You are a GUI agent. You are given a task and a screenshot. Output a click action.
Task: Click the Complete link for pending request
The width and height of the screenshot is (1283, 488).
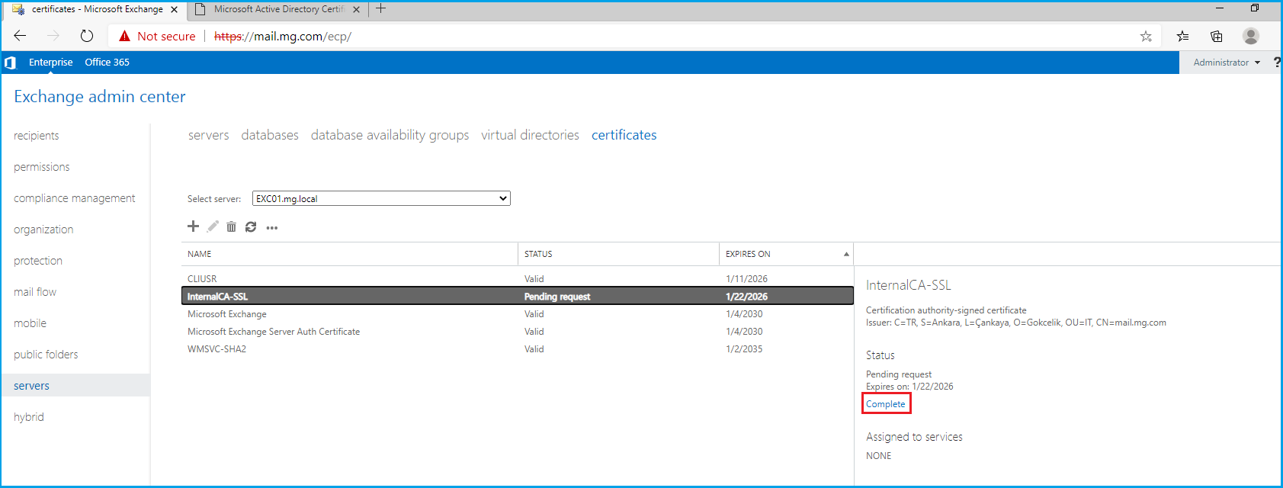pyautogui.click(x=885, y=404)
